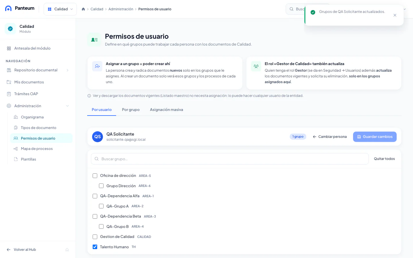Screen dimensions: 413x258
Task: Check the QA-Dependencia Alfa checkbox
Action: click(95, 196)
